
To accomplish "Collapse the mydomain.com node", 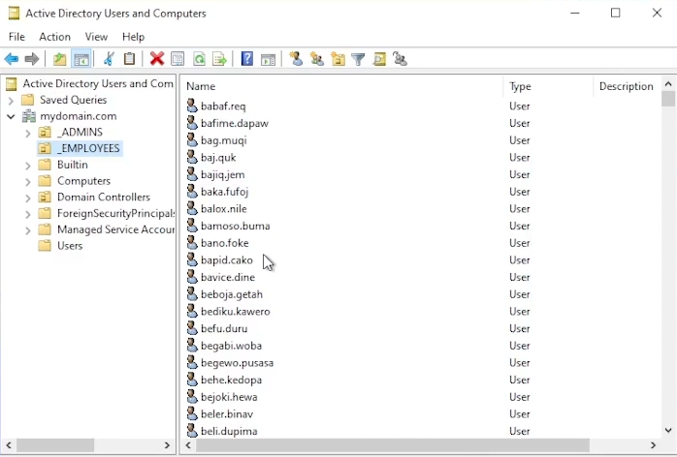I will (x=12, y=116).
